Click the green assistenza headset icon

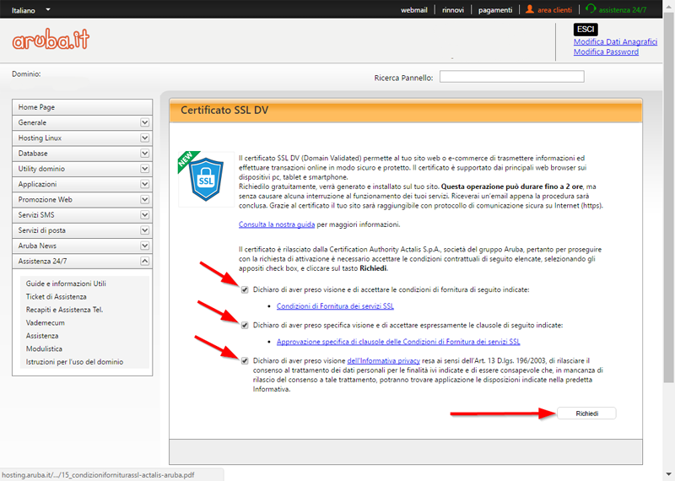point(591,8)
